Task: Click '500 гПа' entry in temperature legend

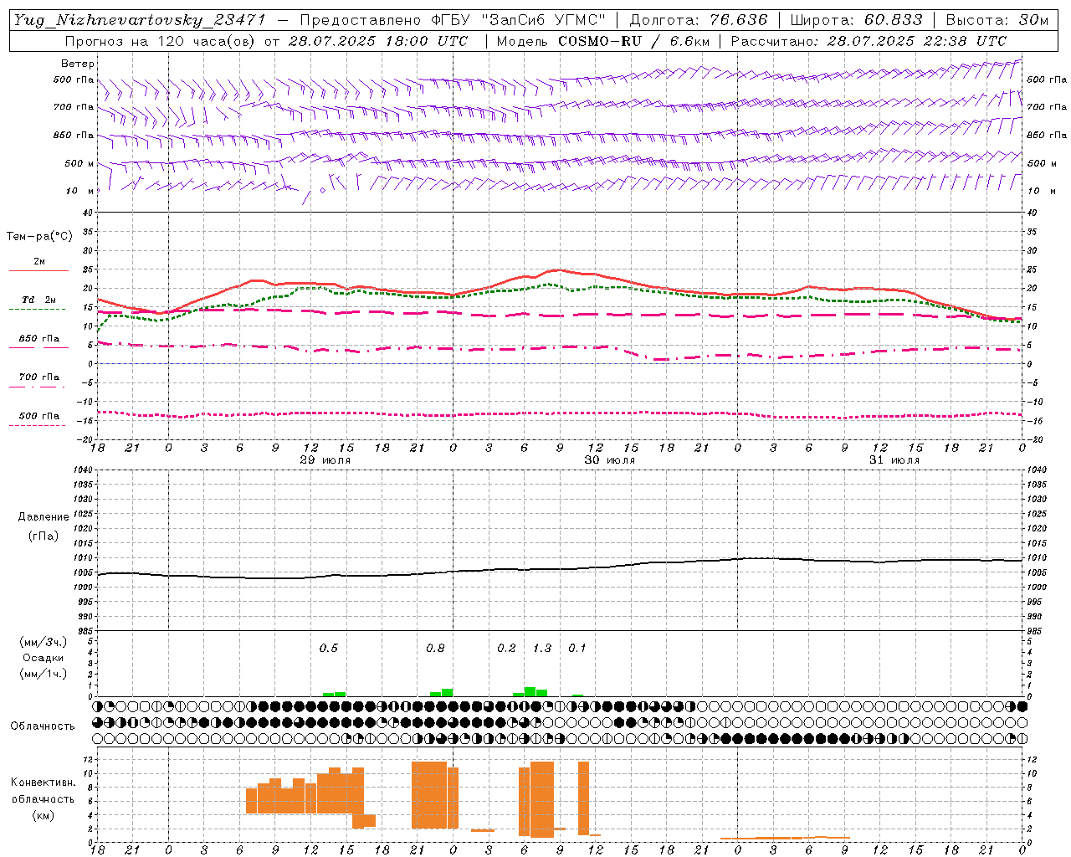Action: point(39,416)
